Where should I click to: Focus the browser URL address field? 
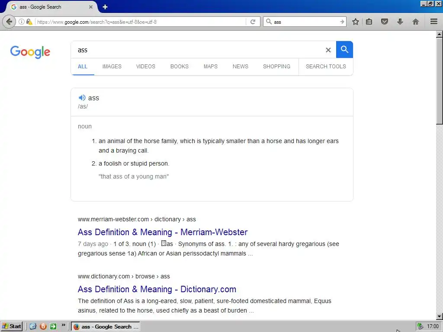(141, 22)
